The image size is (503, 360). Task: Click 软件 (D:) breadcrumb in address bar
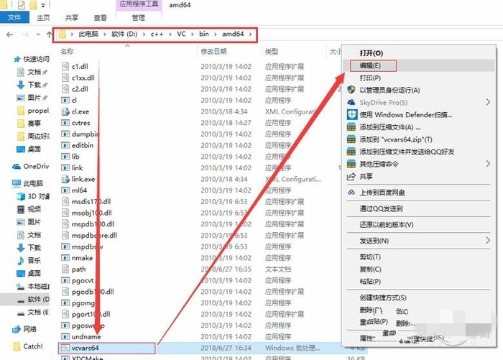click(124, 34)
